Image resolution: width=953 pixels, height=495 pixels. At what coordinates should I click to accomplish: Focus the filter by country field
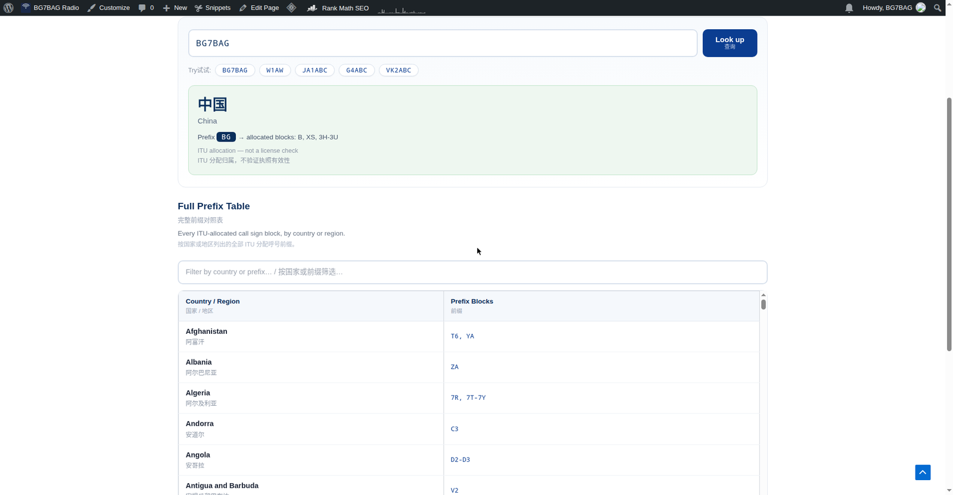tap(472, 272)
